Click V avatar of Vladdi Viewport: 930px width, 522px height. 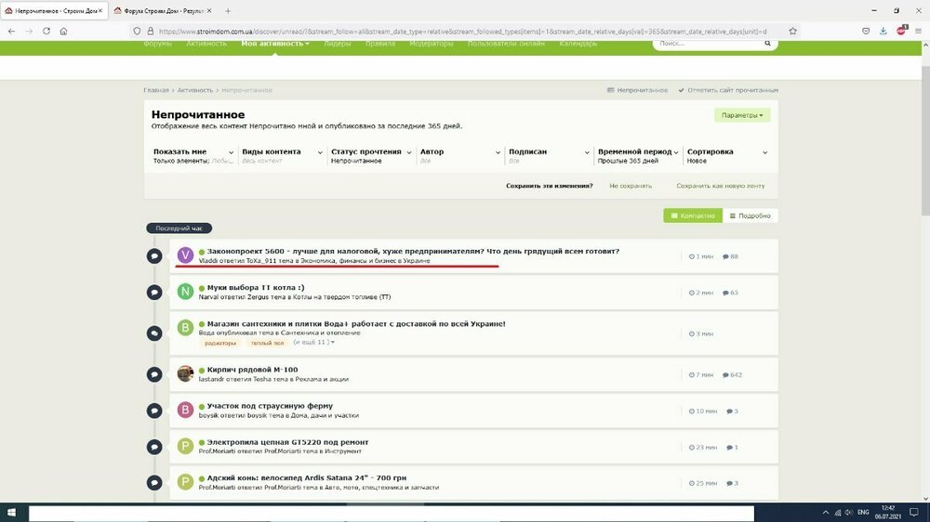[x=185, y=254]
